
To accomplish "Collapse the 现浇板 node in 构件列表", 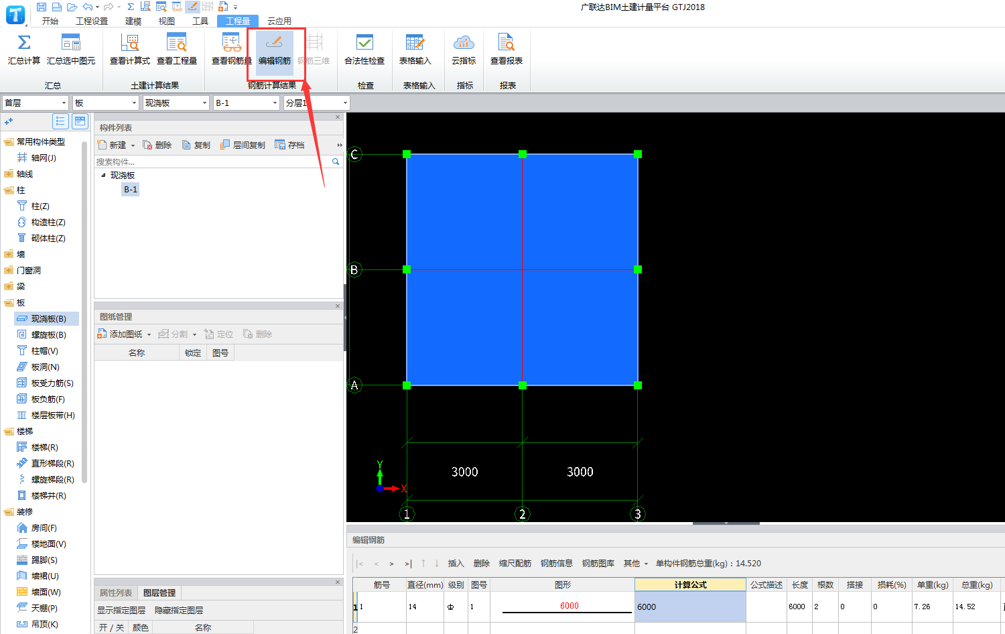I will coord(103,175).
